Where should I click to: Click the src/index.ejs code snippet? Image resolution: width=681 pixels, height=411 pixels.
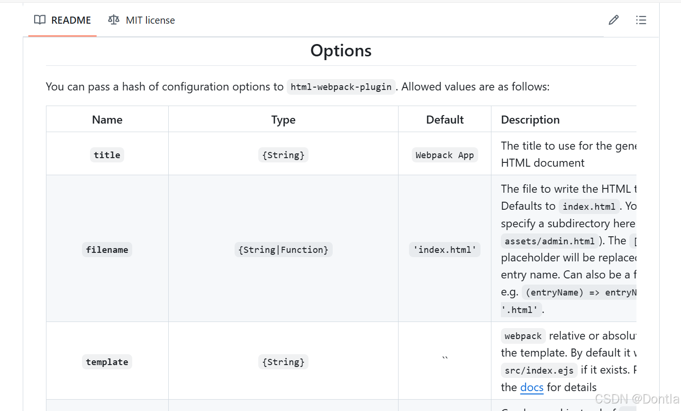[539, 370]
